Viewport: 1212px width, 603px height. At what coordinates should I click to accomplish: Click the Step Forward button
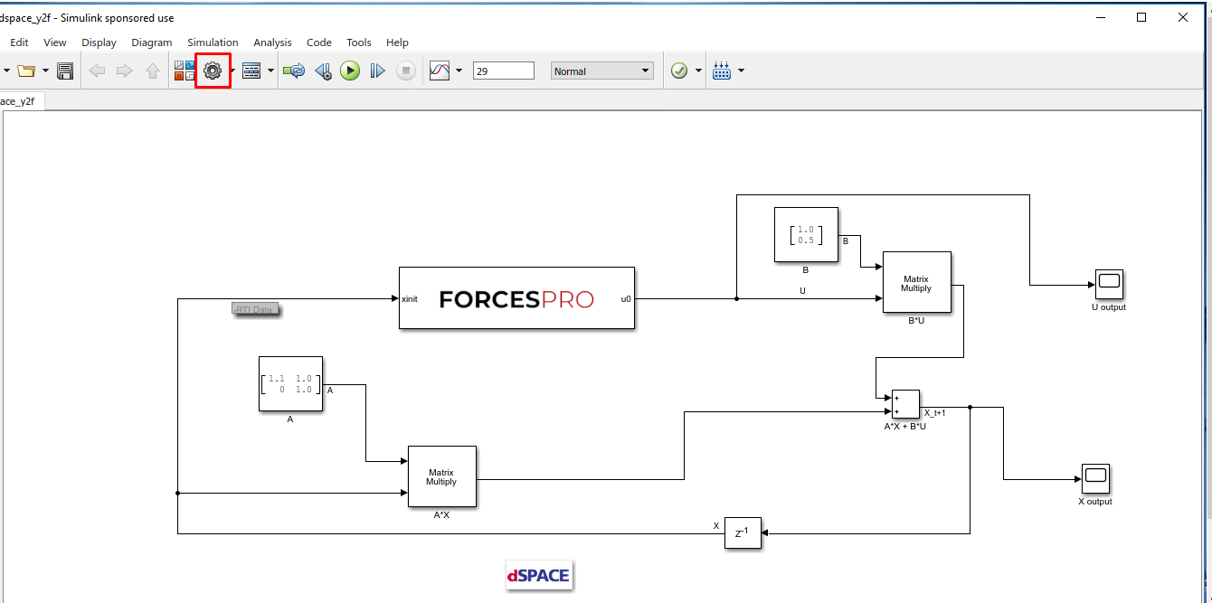378,71
